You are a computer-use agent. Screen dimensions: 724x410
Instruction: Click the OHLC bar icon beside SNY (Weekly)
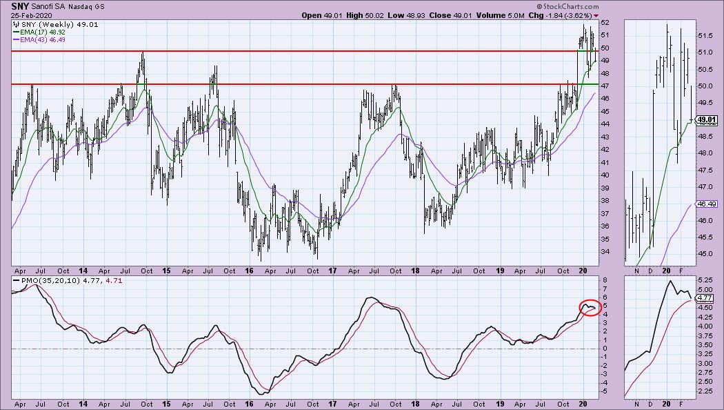(16, 24)
